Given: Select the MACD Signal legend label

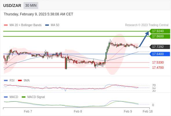Looking at the screenshot, I should (x=36, y=97).
